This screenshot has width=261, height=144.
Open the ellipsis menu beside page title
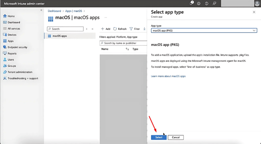[106, 18]
